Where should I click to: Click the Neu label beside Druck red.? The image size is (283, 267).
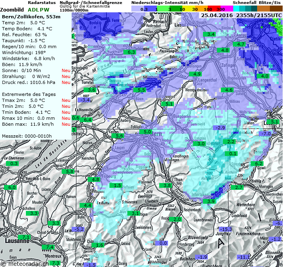click(x=66, y=82)
